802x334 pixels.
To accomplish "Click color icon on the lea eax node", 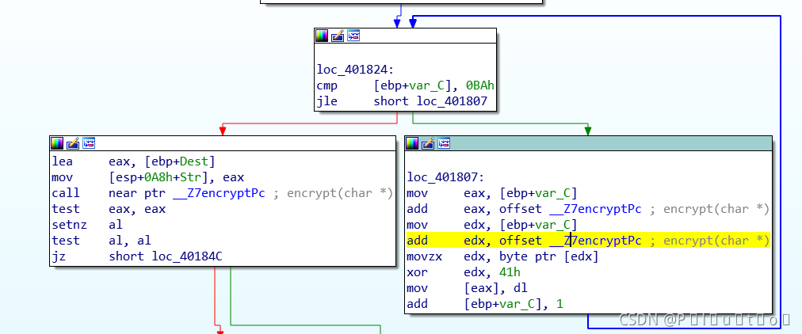I will point(57,143).
